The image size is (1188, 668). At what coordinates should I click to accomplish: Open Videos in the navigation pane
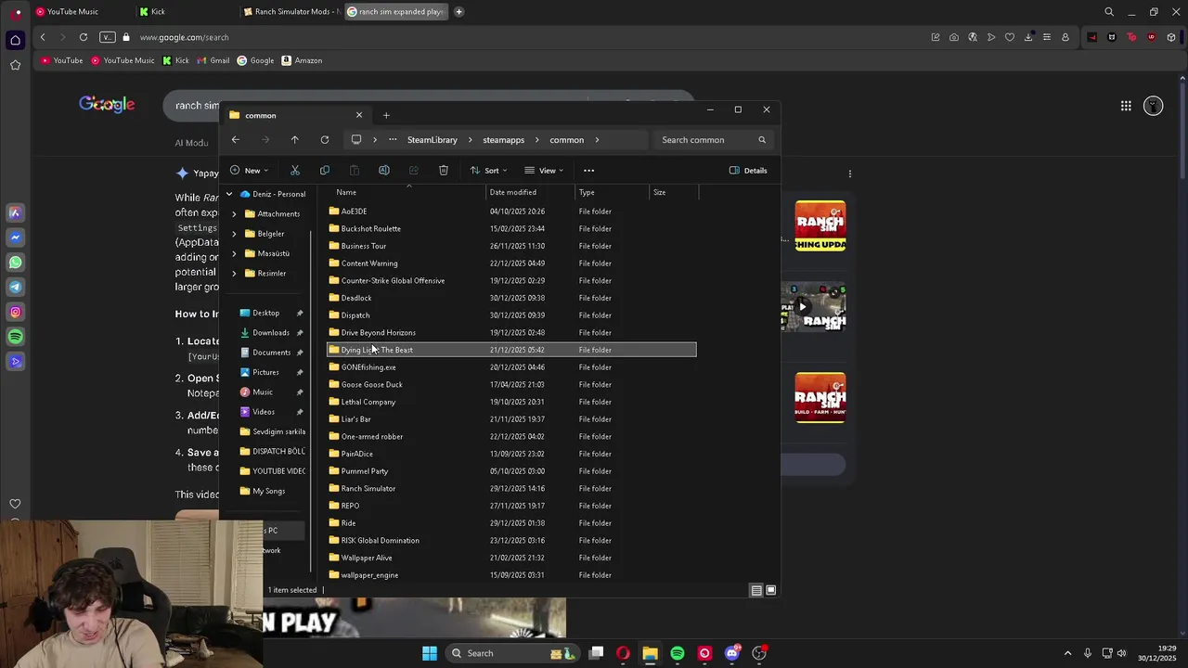click(x=264, y=411)
